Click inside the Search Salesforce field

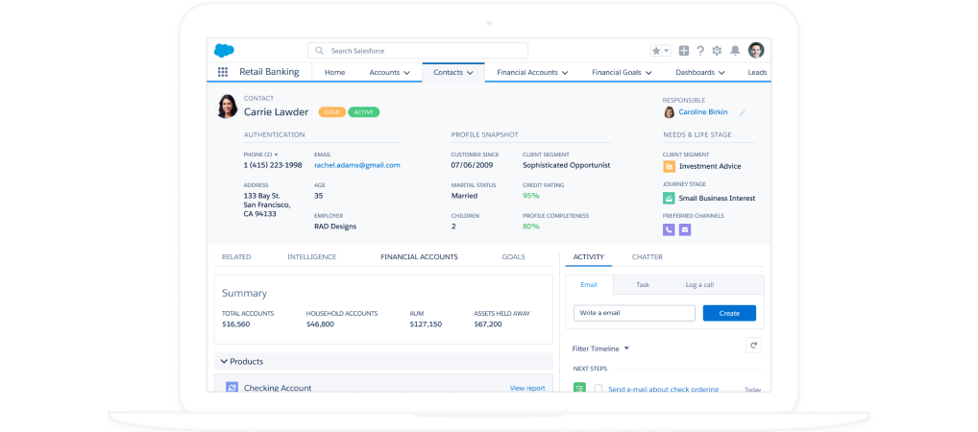(x=418, y=51)
